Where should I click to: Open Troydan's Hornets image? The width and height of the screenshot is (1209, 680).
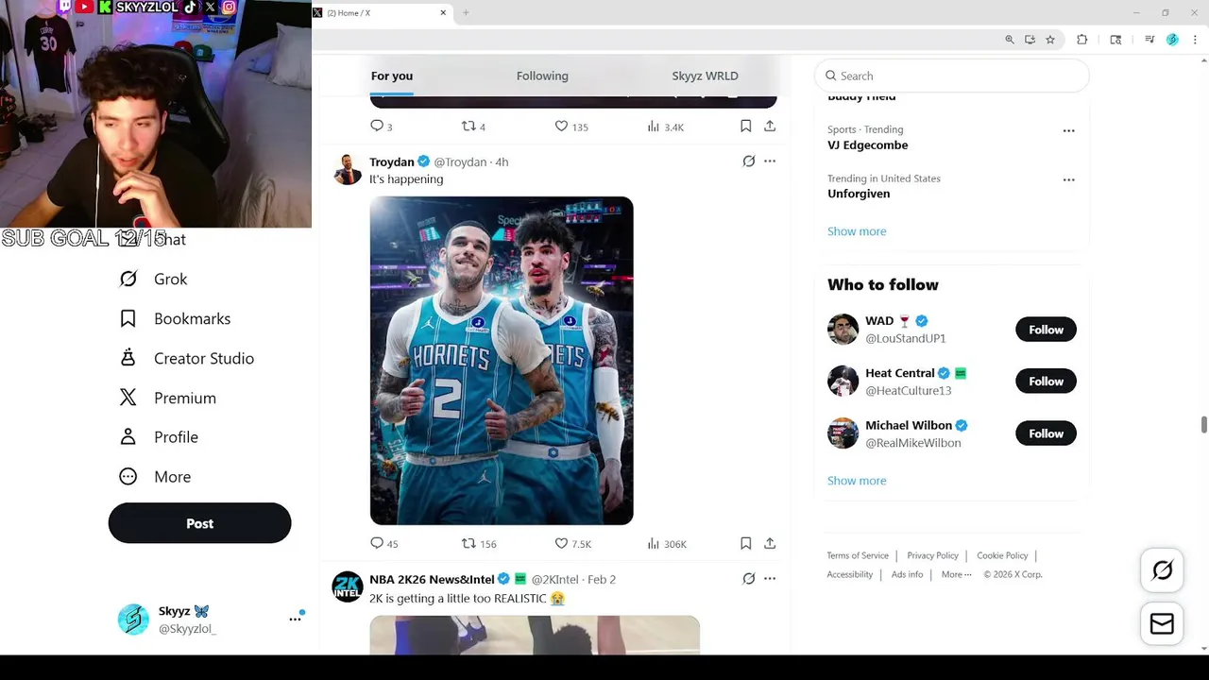click(x=502, y=361)
